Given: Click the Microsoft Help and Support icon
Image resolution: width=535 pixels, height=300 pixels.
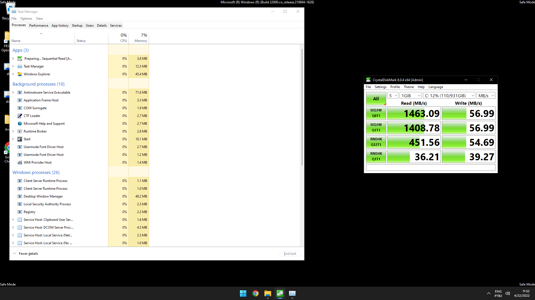Looking at the screenshot, I should pyautogui.click(x=20, y=124).
